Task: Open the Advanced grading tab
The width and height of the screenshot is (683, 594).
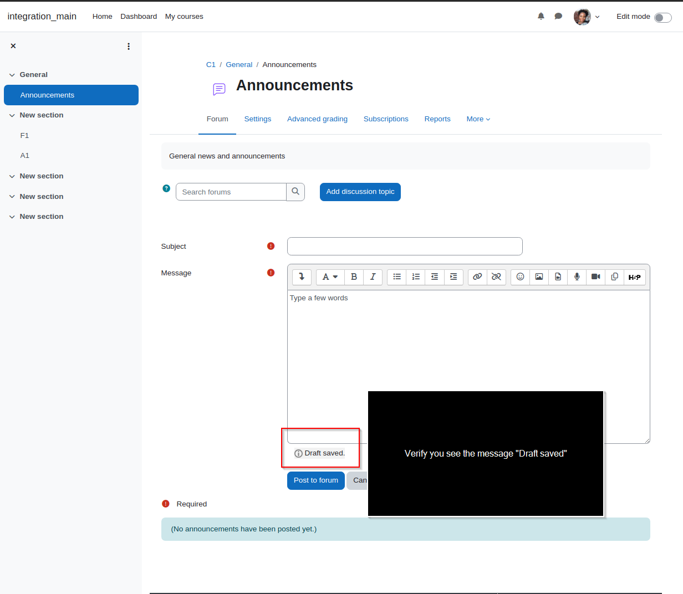Action: coord(317,119)
